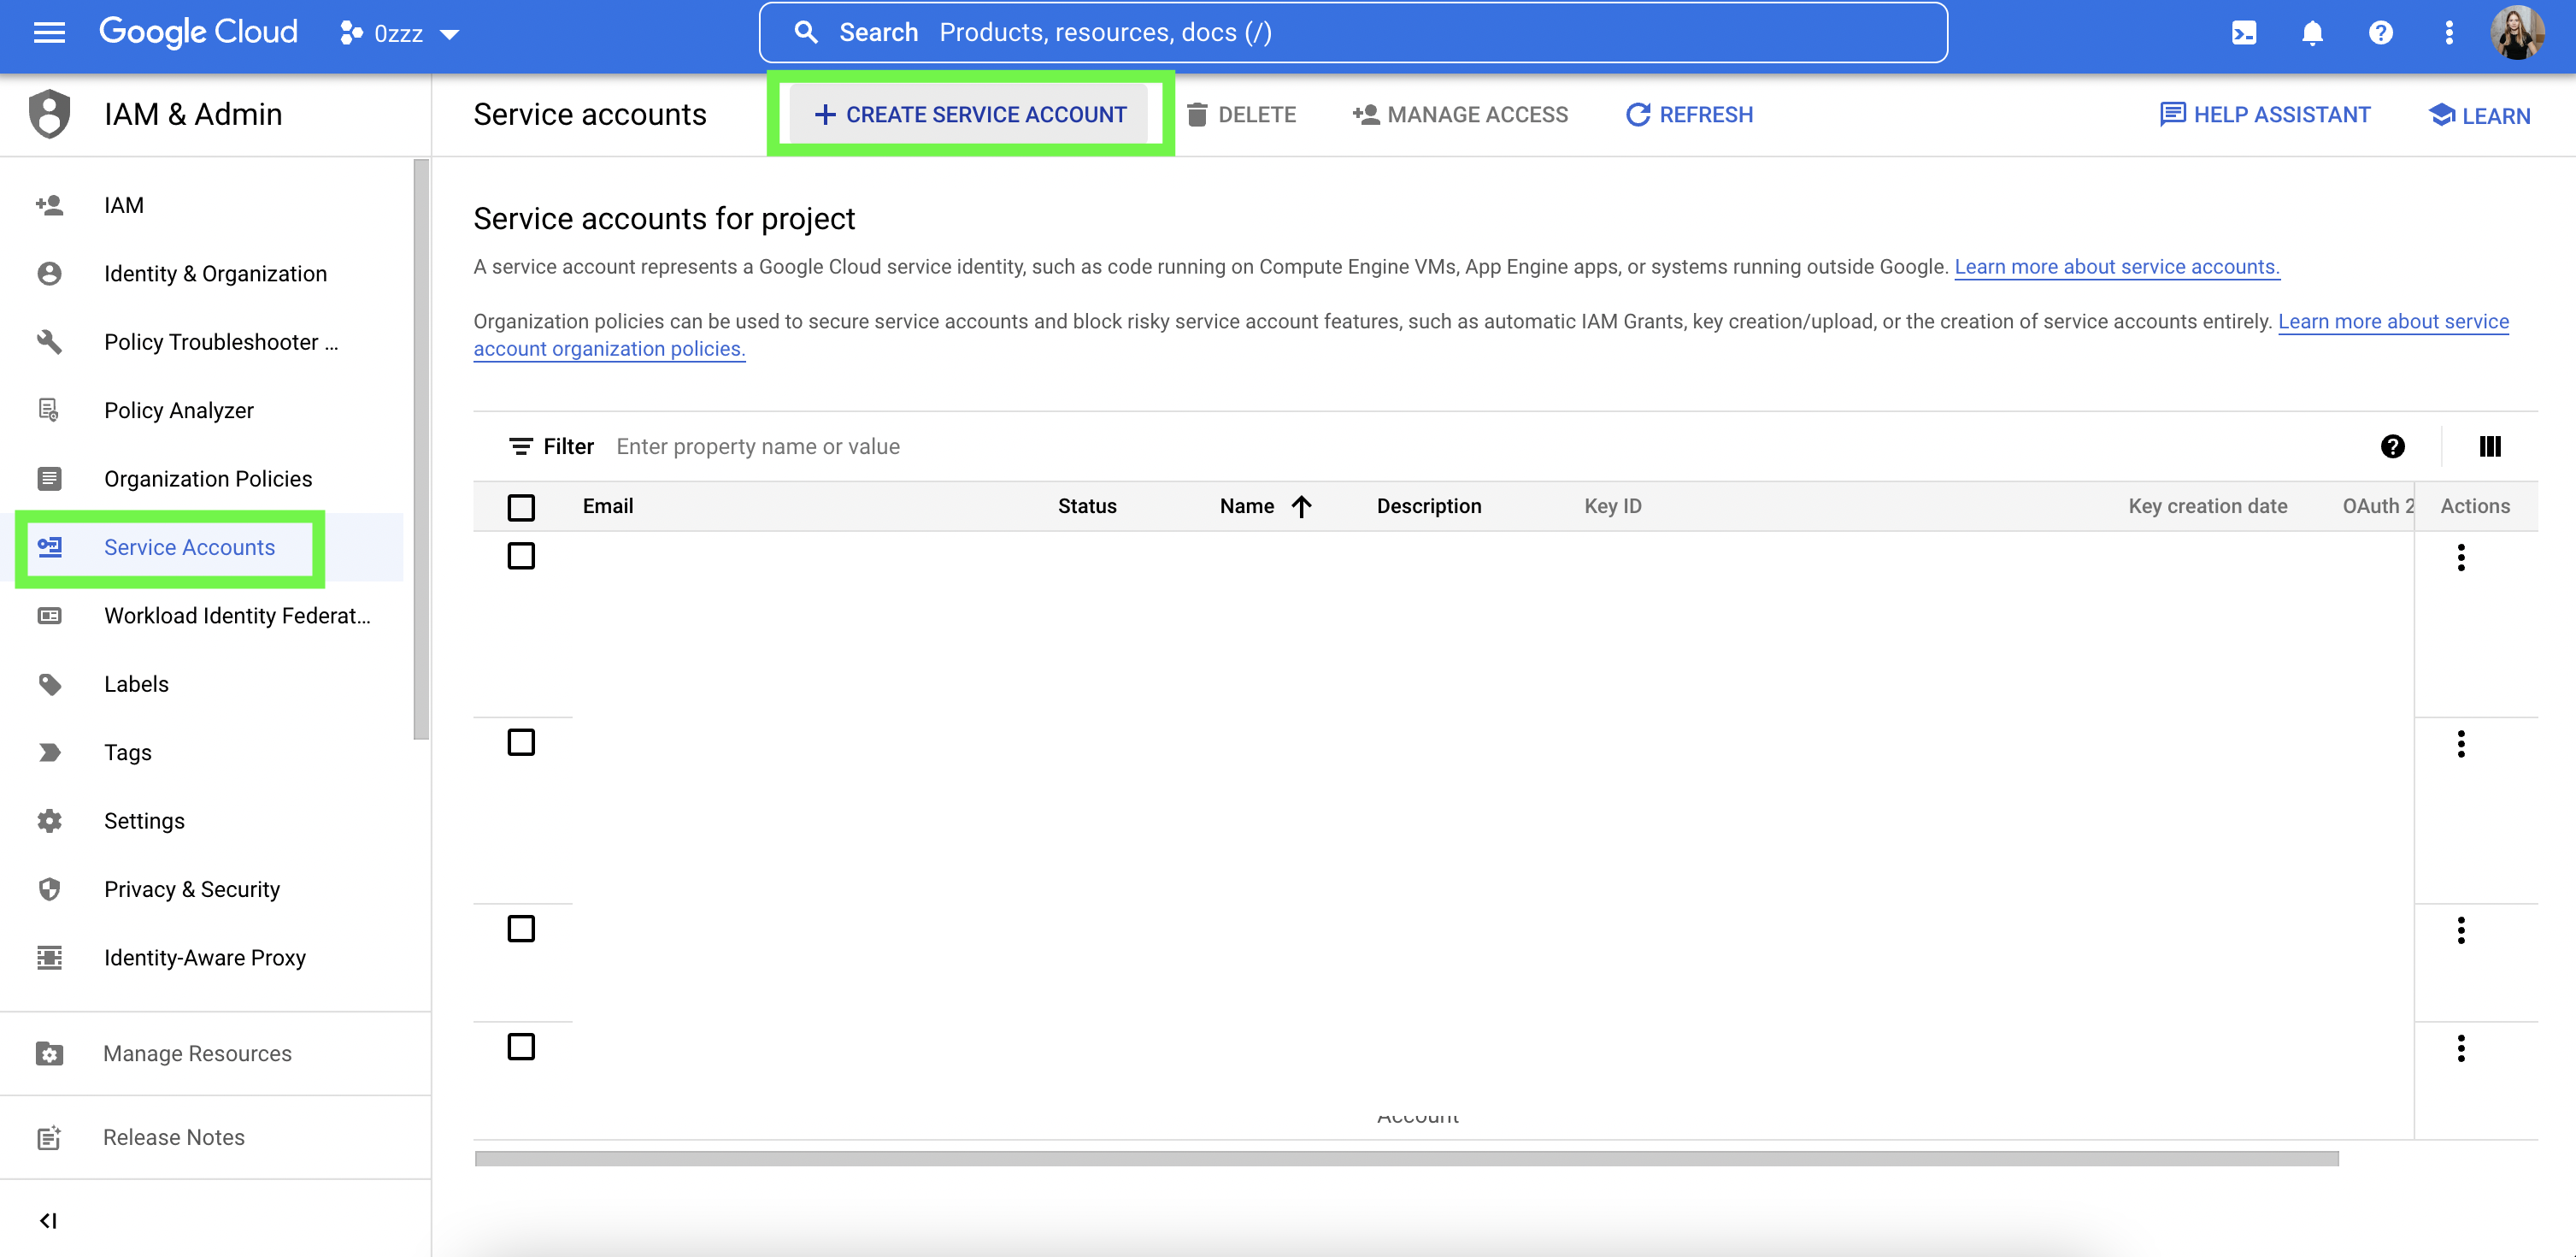This screenshot has height=1257, width=2576.
Task: Click DELETE in the toolbar
Action: tap(1241, 114)
